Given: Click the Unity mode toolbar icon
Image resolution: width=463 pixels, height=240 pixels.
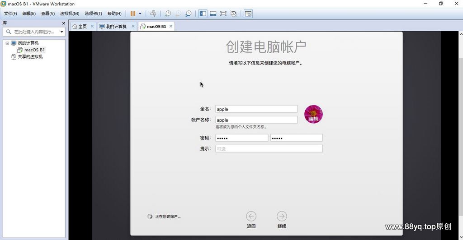Looking at the screenshot, I should 234,14.
